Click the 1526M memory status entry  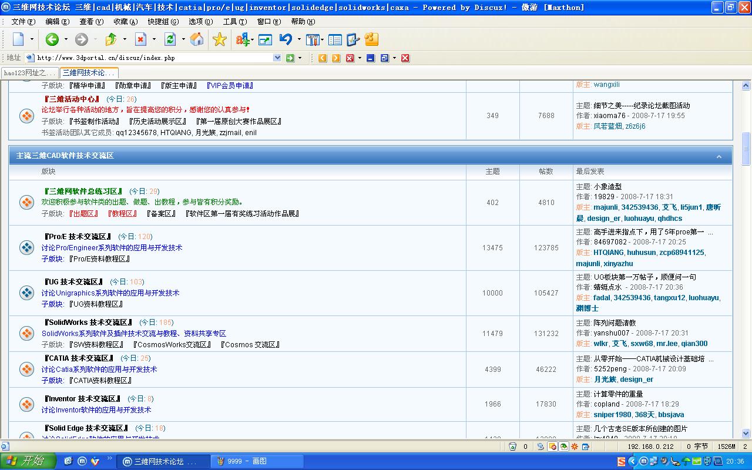pos(726,446)
